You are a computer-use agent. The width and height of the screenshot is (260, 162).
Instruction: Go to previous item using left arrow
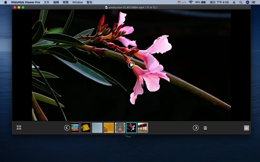tap(67, 128)
